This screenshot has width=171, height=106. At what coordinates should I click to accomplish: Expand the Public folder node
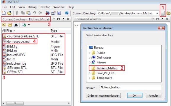90,53
